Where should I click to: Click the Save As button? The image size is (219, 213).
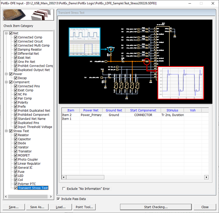[37, 207]
